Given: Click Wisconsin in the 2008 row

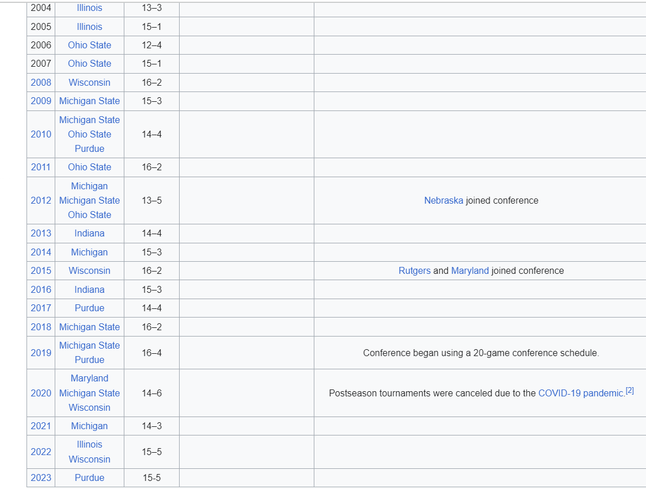Looking at the screenshot, I should pyautogui.click(x=89, y=83).
